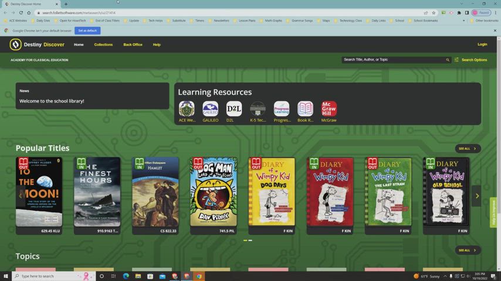Open a new browser tab
This screenshot has width=501, height=281.
pos(66,4)
